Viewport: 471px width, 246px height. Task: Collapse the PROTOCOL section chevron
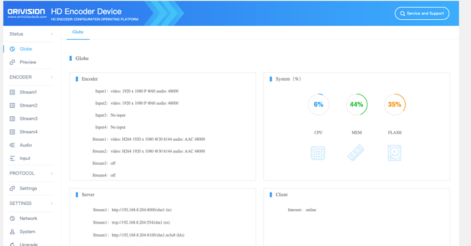pyautogui.click(x=52, y=174)
